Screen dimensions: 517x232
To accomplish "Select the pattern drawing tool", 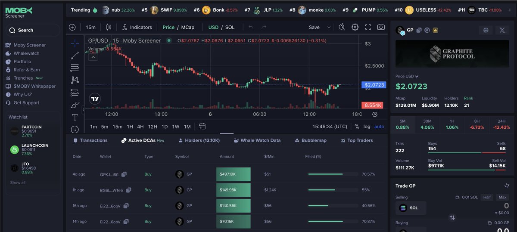I will 75,80.
